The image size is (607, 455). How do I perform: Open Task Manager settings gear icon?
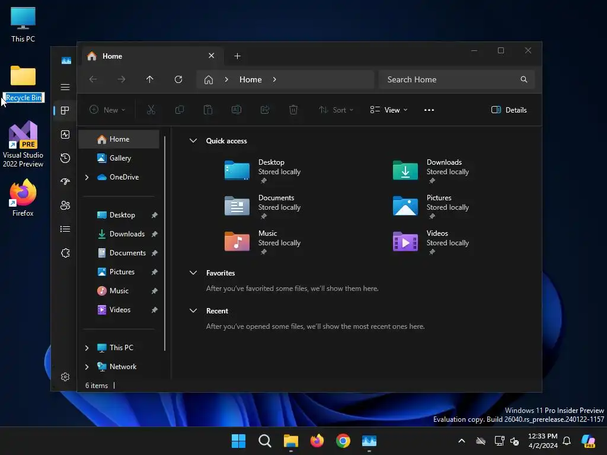click(65, 377)
